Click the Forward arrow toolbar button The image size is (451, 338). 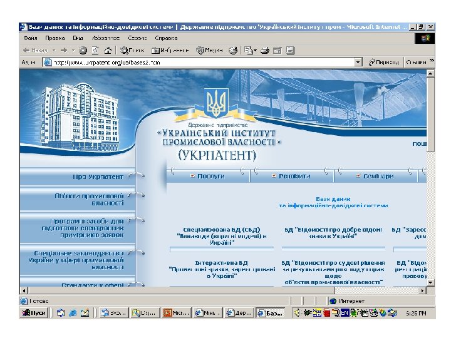coord(63,50)
